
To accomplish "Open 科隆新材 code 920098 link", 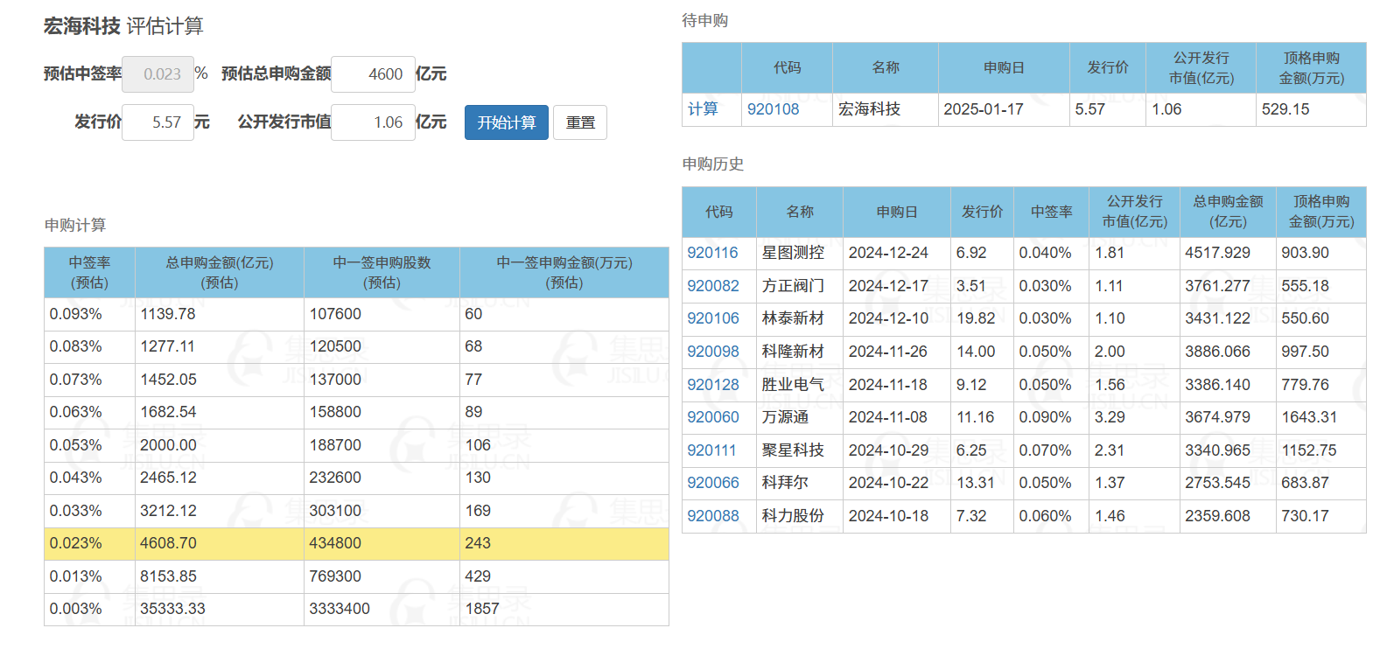I will 712,352.
